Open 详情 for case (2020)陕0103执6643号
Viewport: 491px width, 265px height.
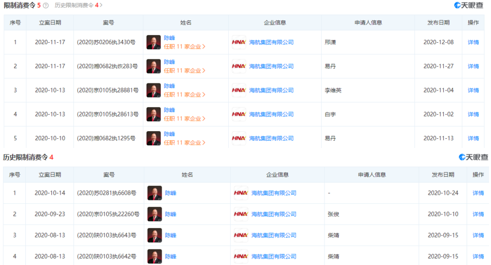[x=478, y=236]
